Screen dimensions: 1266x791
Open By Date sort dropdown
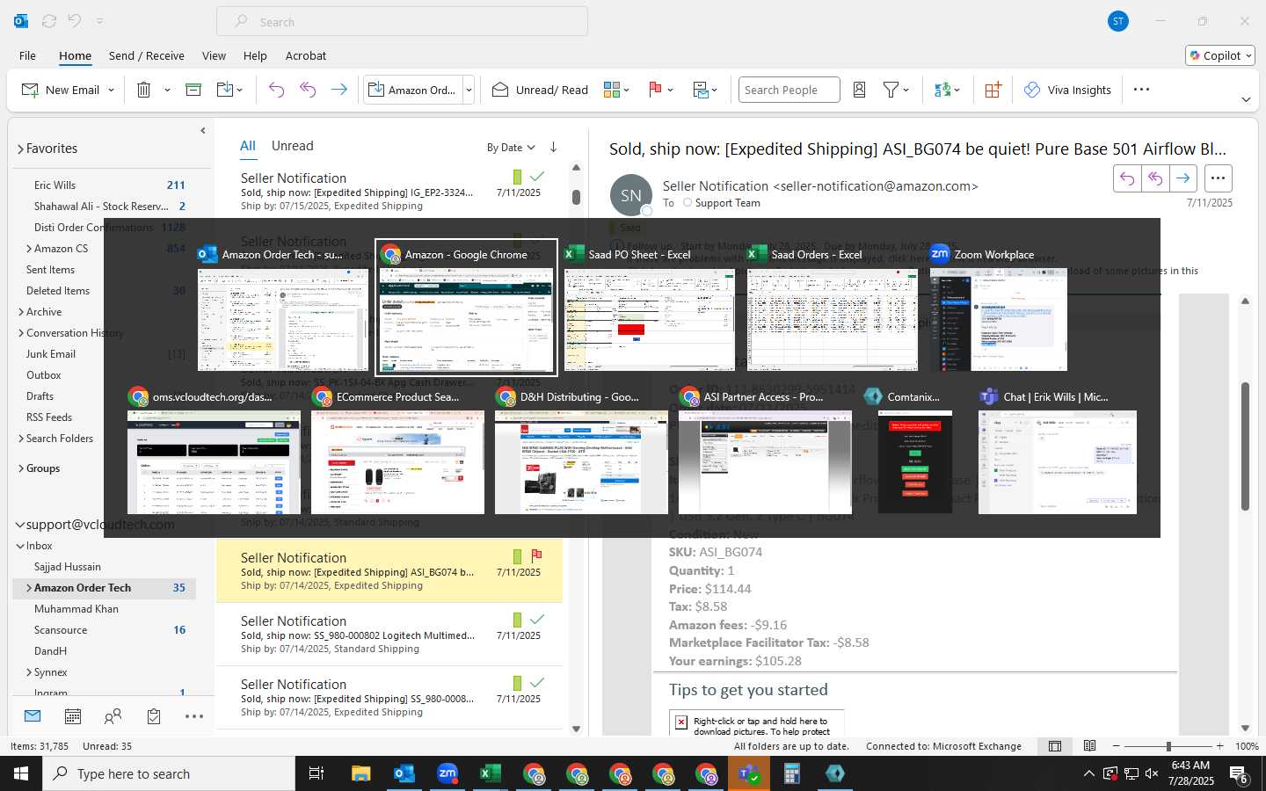coord(511,148)
